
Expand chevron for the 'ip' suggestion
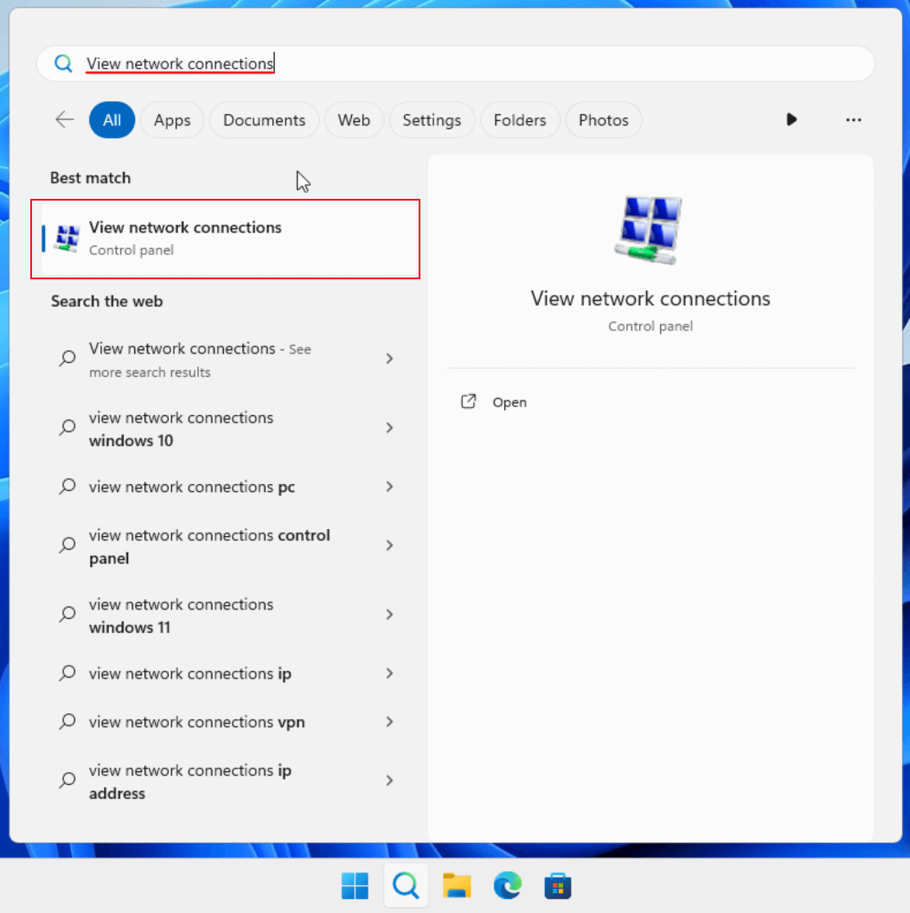389,674
